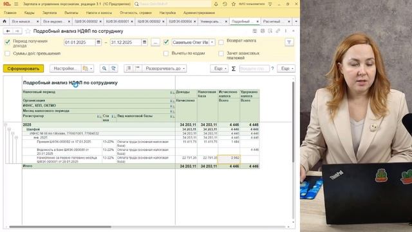Screen dimensions: 412x232
Task: Open Налоги и взносы menu
Action: point(98,13)
